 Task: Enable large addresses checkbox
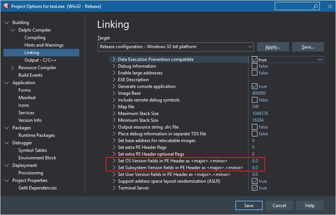[254, 73]
